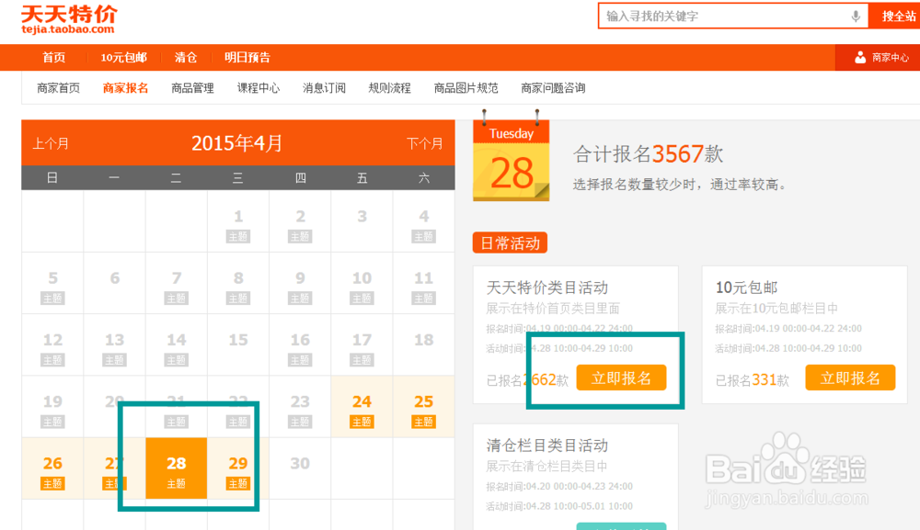Image resolution: width=920 pixels, height=530 pixels.
Task: Click the merchant center user icon
Action: (x=859, y=57)
